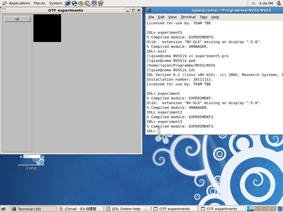Open the System menu

point(56,3)
